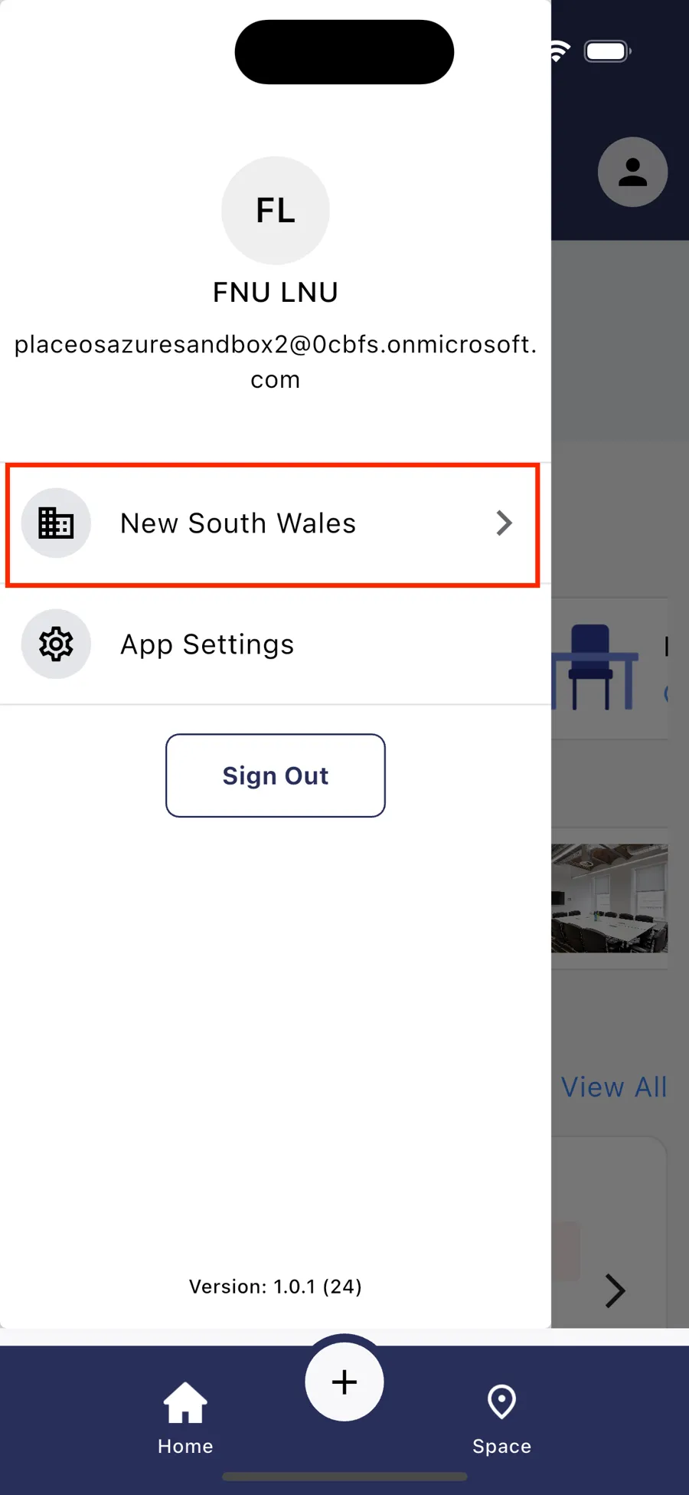Tap the meeting room photo thumbnail
The image size is (689, 1495).
click(609, 898)
